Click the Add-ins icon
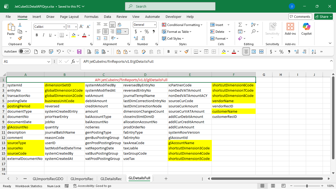The height and width of the screenshot is (189, 336). click(x=290, y=29)
